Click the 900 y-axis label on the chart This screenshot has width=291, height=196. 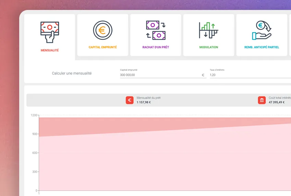pos(35,134)
